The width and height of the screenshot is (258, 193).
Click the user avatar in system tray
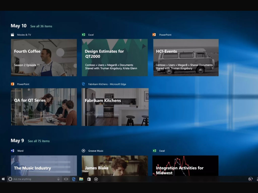coord(250,179)
